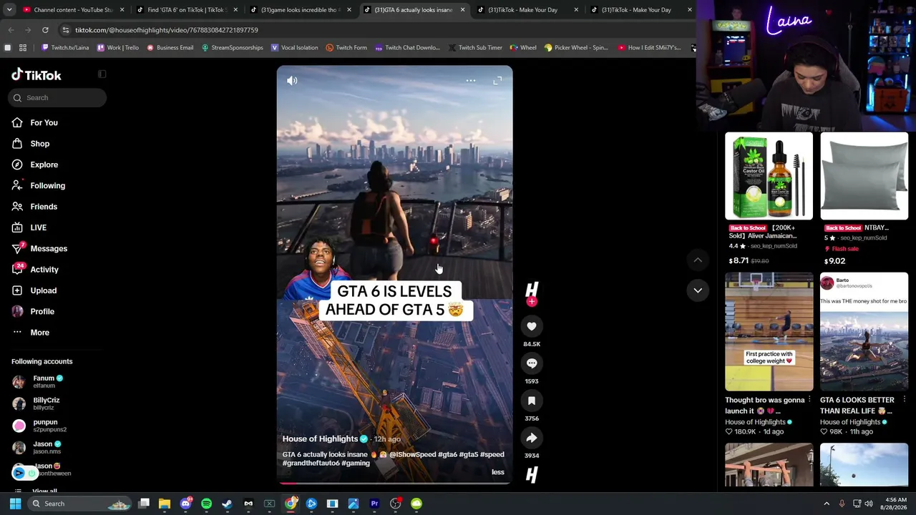Open Spotify from the taskbar
Screen dimensions: 916x515
point(206,504)
